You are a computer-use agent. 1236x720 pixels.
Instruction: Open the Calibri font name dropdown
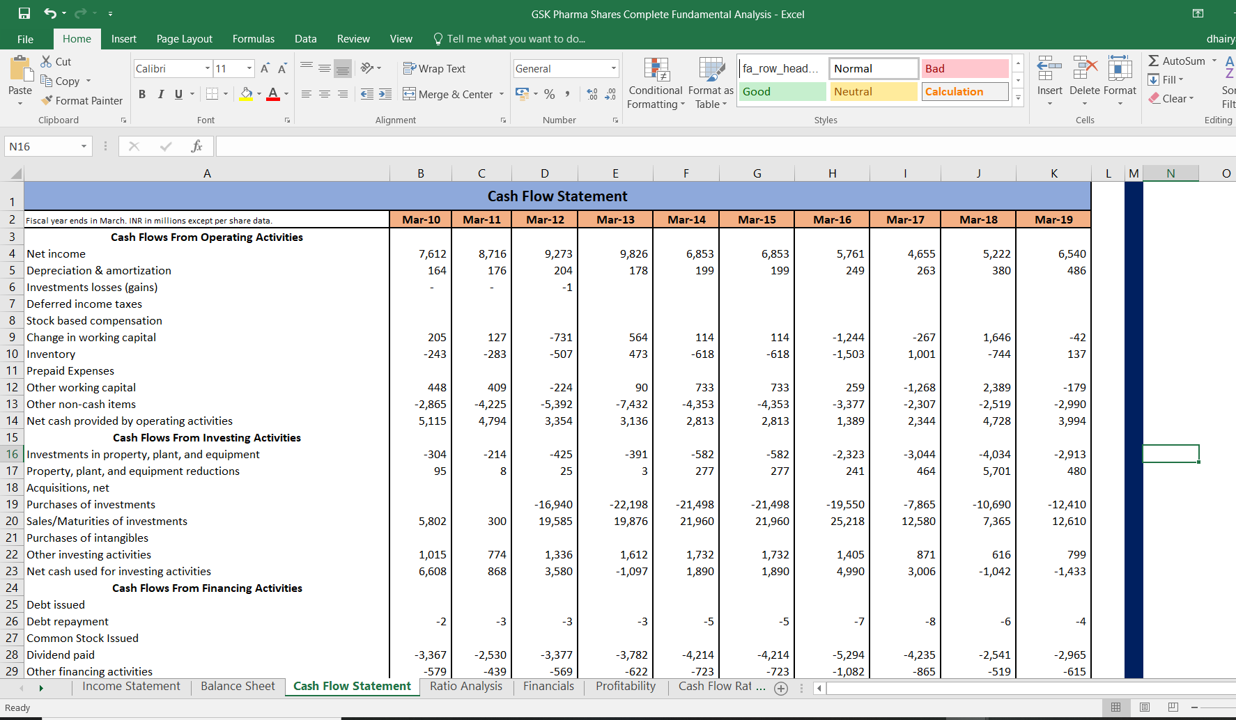coord(208,68)
